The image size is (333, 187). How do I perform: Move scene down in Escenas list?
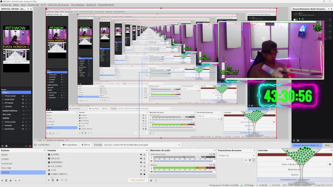pos(19,181)
